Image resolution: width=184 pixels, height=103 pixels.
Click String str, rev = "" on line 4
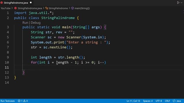tap(53, 32)
